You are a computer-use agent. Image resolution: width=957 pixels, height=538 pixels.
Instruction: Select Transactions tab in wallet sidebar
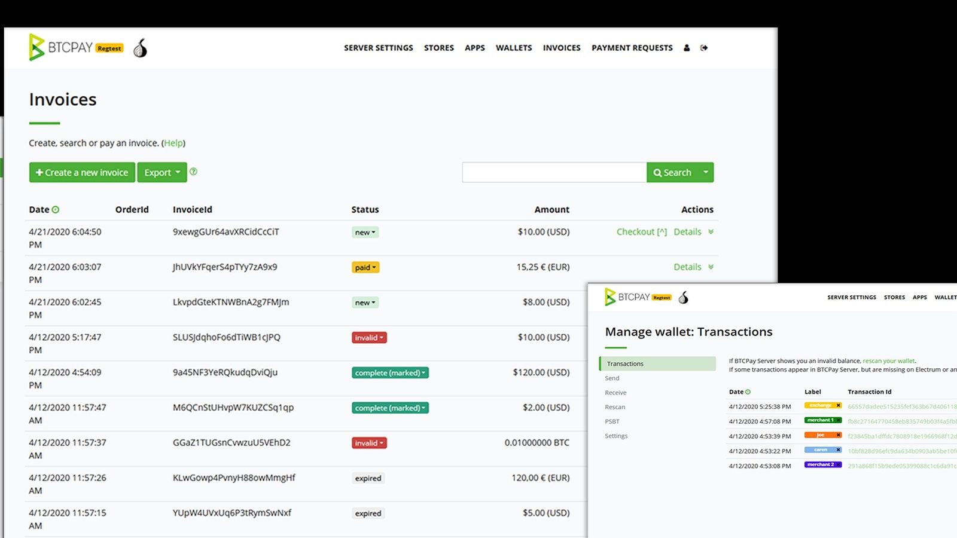point(657,363)
